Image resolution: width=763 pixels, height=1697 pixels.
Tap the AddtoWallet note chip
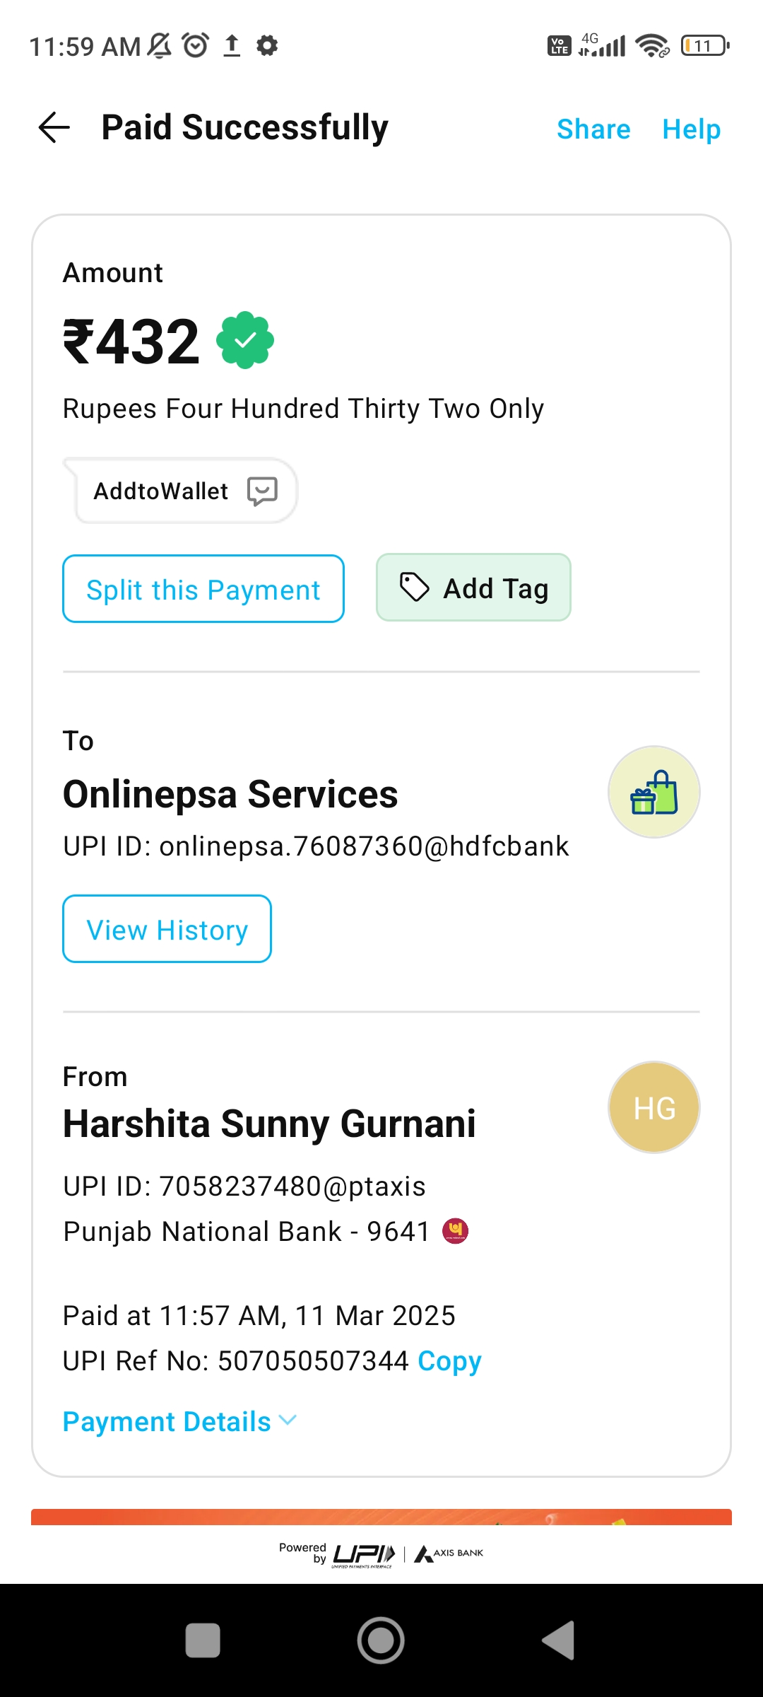pos(160,491)
